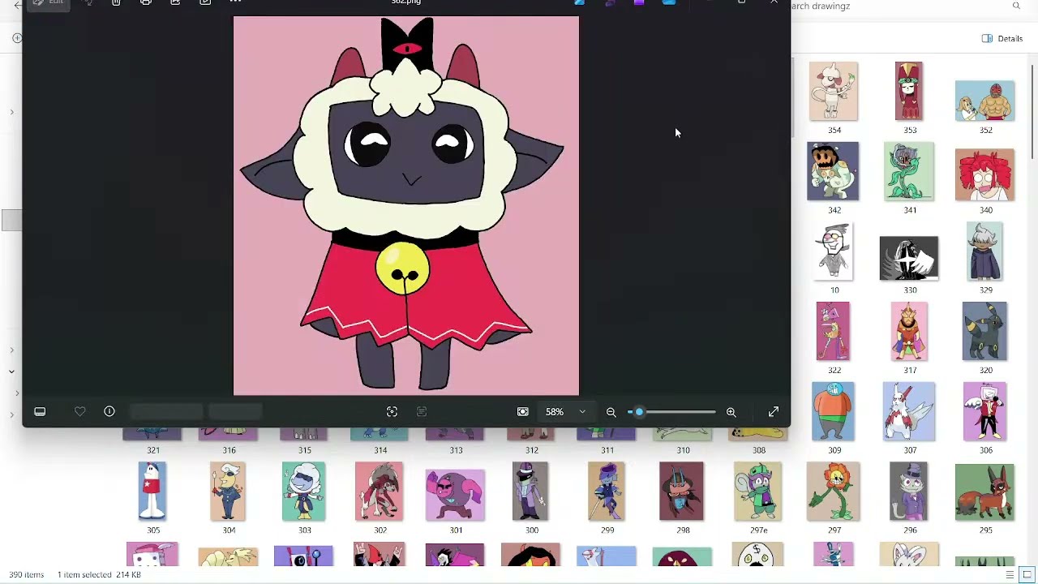This screenshot has height=584, width=1038.
Task: Print the image using the printer icon
Action: 146,2
